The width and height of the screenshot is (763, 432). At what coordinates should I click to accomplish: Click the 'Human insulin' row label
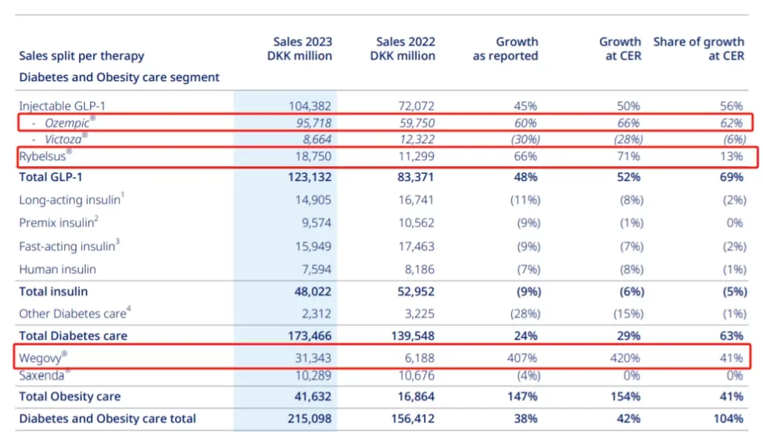57,270
